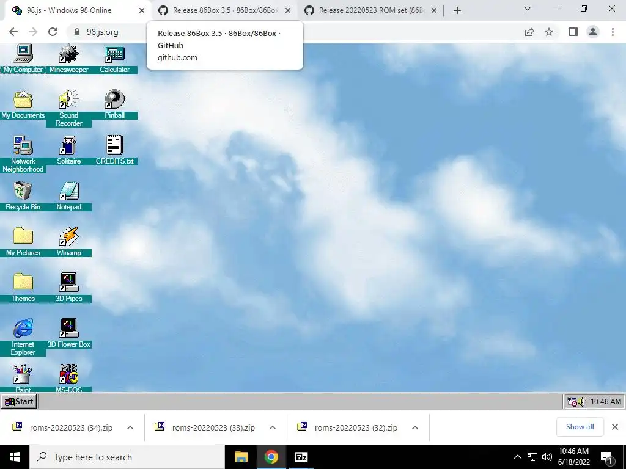Open the Calculator shortcut
The height and width of the screenshot is (469, 626).
(x=114, y=59)
